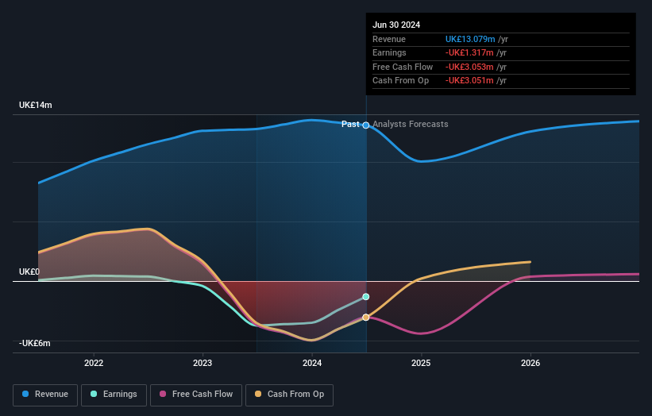
Task: Click the Free Cash Flow value -UK£3.053m
Action: click(469, 67)
